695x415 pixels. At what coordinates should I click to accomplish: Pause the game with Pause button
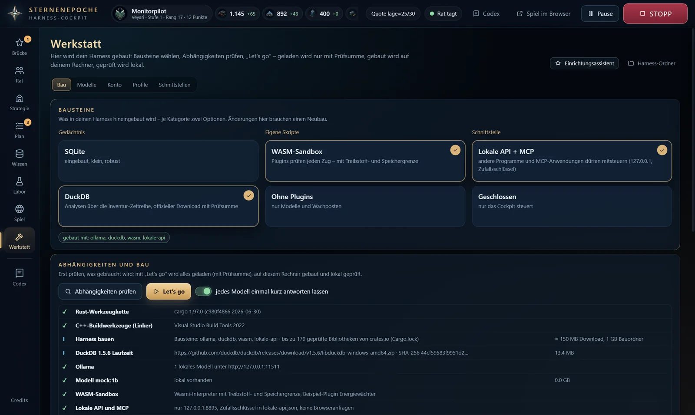(x=600, y=13)
